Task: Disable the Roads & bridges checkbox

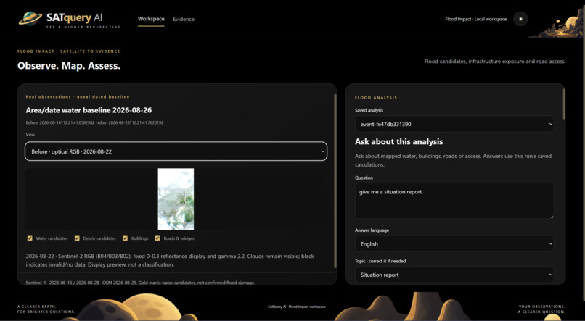Action: tap(157, 238)
